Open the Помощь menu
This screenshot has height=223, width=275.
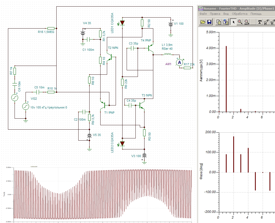(256, 14)
